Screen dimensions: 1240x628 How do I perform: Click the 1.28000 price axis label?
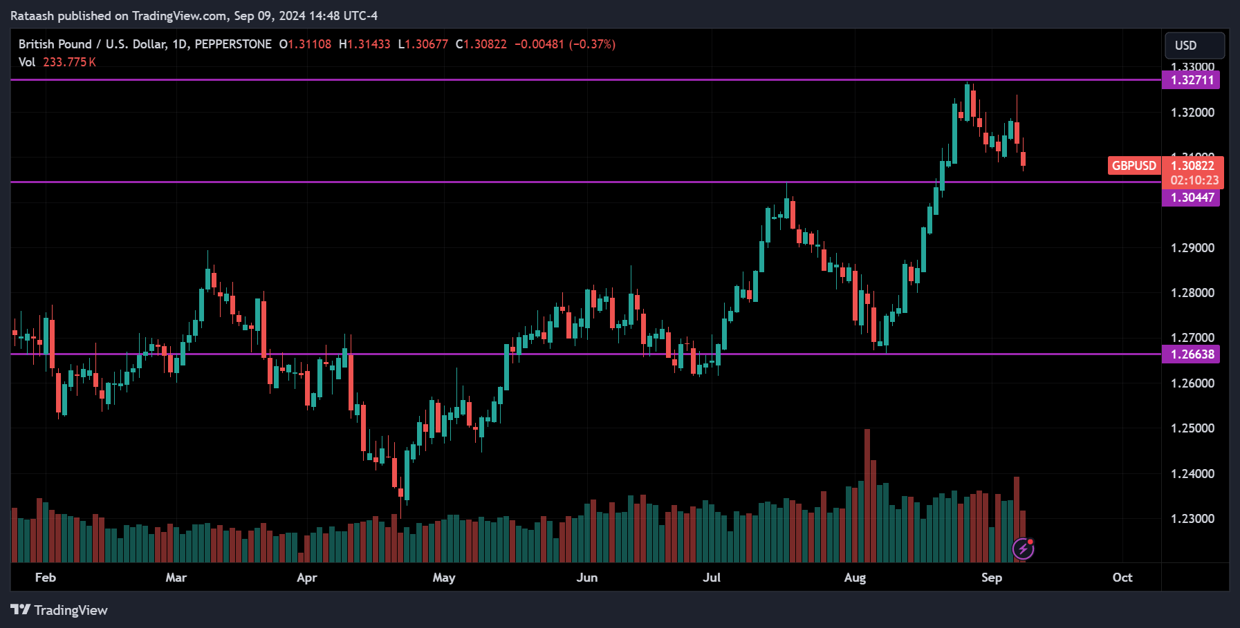(1192, 293)
